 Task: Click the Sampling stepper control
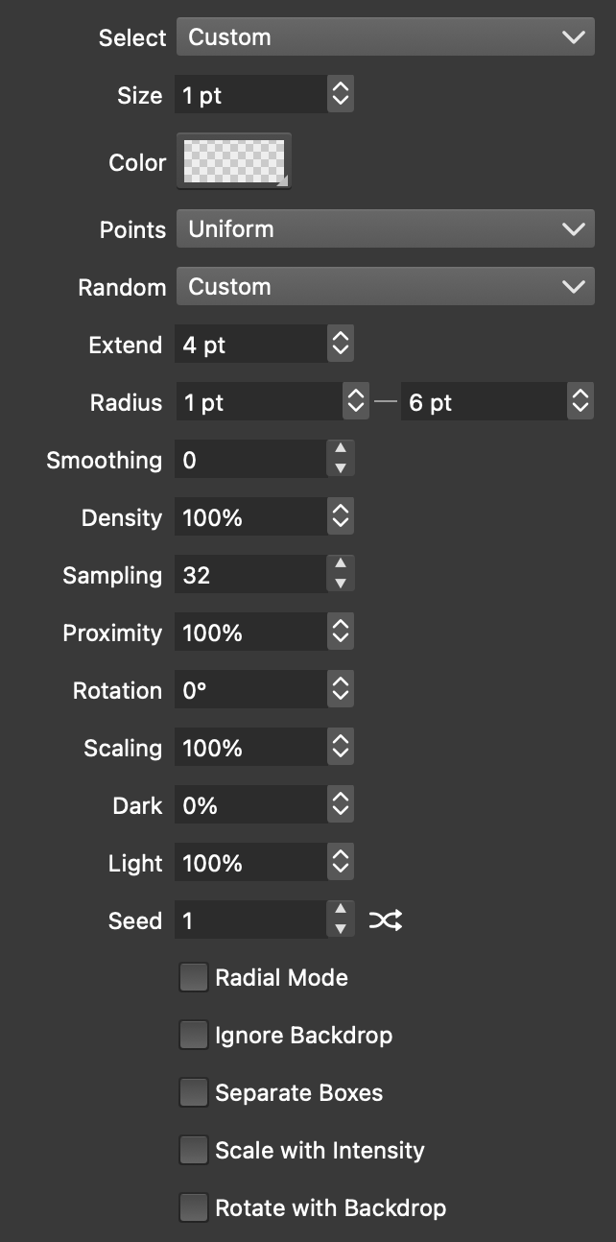tap(341, 575)
